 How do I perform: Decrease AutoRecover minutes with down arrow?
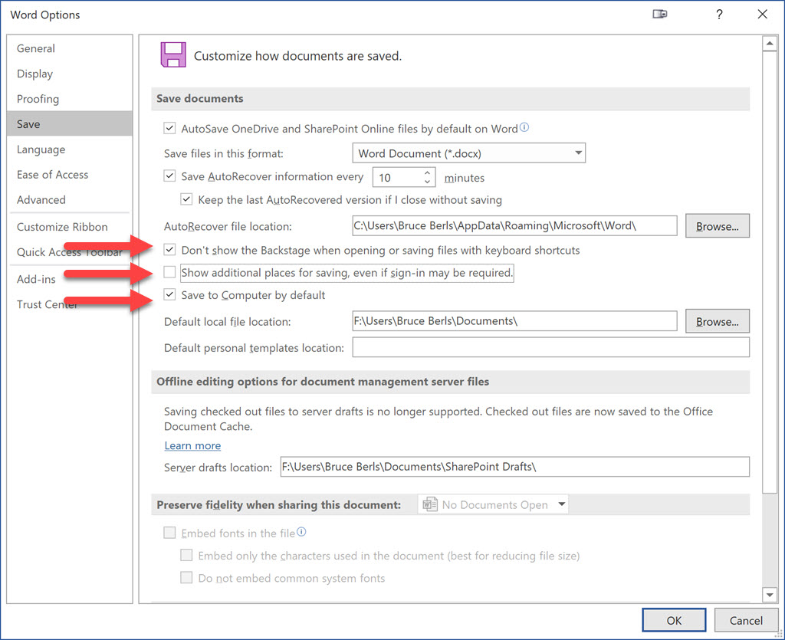427,182
